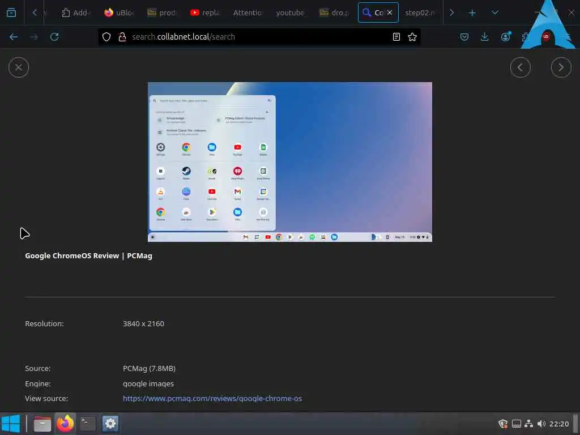Screen dimensions: 580x435
Task: Adjust volume via the speaker icon
Action: 541,424
